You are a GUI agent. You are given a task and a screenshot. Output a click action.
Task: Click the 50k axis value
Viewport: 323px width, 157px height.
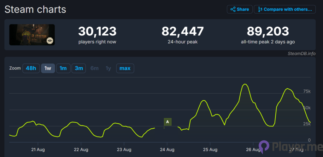(307, 108)
